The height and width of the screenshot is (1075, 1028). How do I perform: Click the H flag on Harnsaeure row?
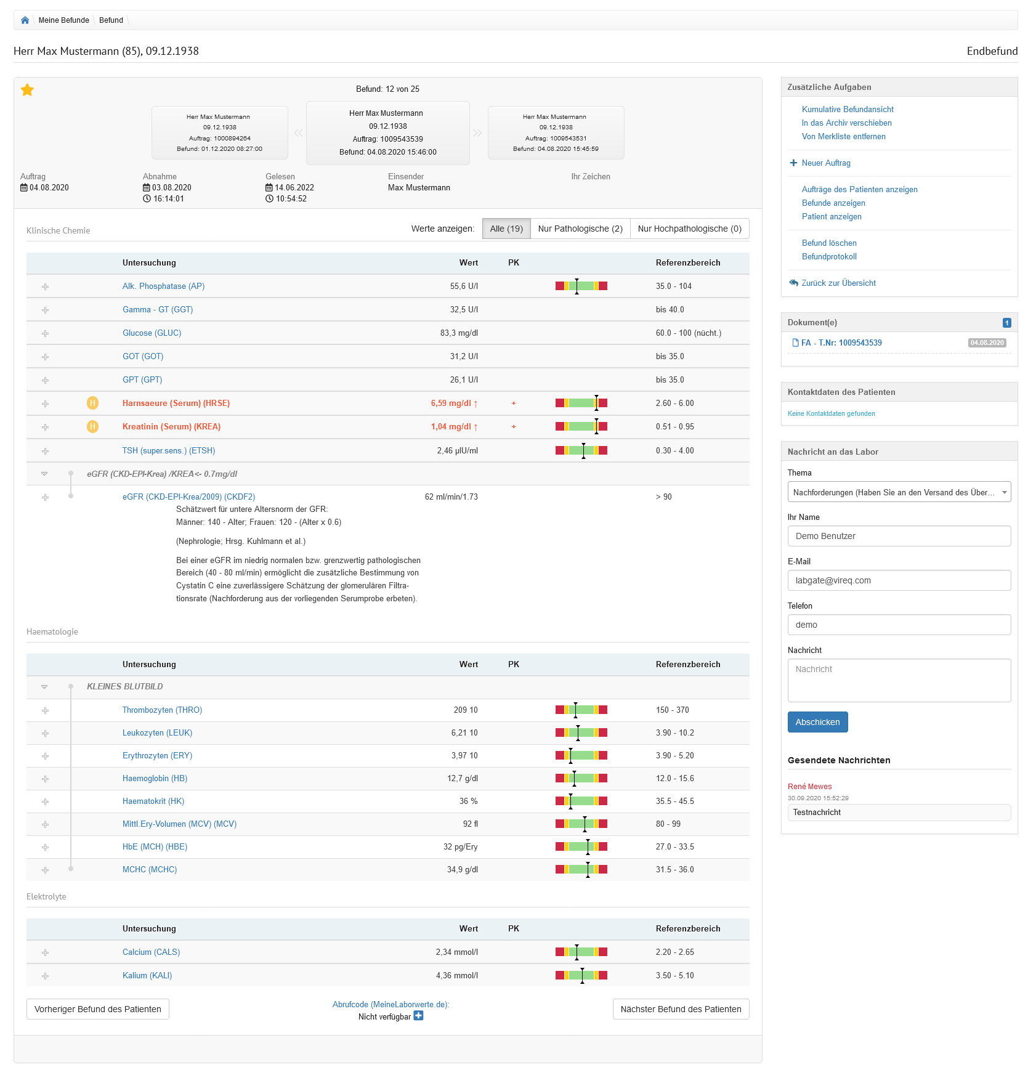tap(92, 403)
